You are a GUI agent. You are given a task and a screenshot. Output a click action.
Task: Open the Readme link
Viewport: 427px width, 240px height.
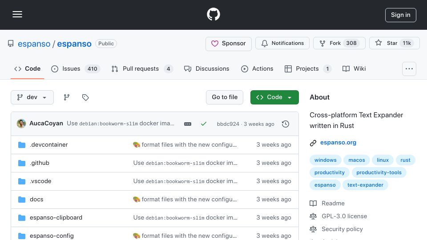333,204
